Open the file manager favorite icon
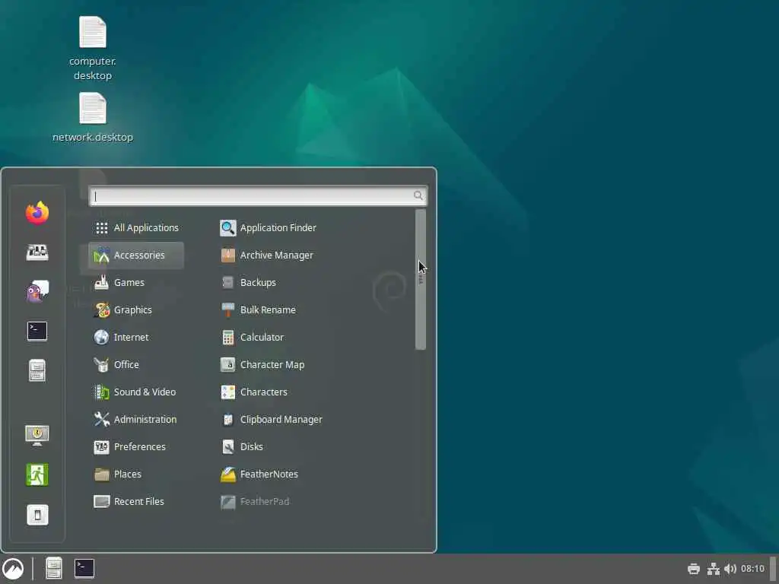779x584 pixels. coord(37,370)
